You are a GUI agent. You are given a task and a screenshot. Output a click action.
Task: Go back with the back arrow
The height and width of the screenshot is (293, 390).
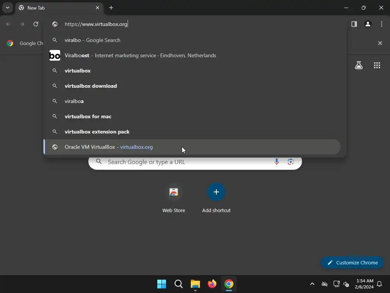click(8, 24)
